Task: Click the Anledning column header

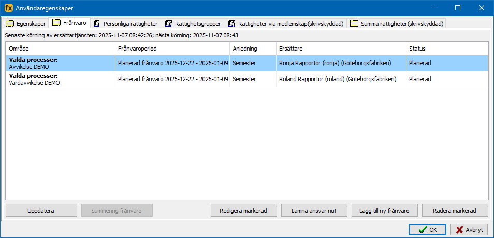Action: (253, 49)
